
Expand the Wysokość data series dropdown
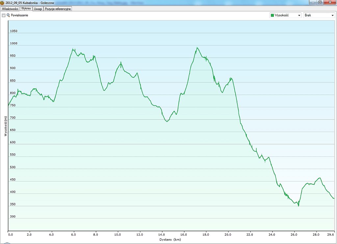click(x=299, y=15)
